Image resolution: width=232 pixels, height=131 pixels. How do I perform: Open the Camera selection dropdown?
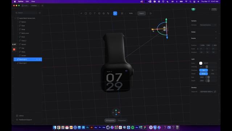(208, 25)
